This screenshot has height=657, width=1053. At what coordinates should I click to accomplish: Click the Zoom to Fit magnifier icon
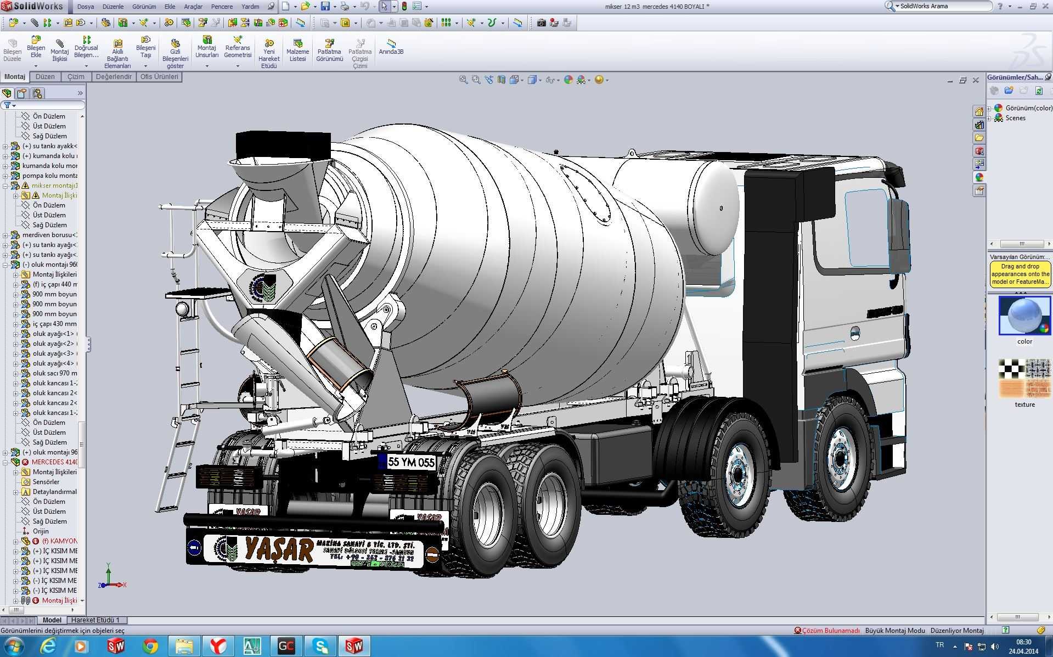464,80
